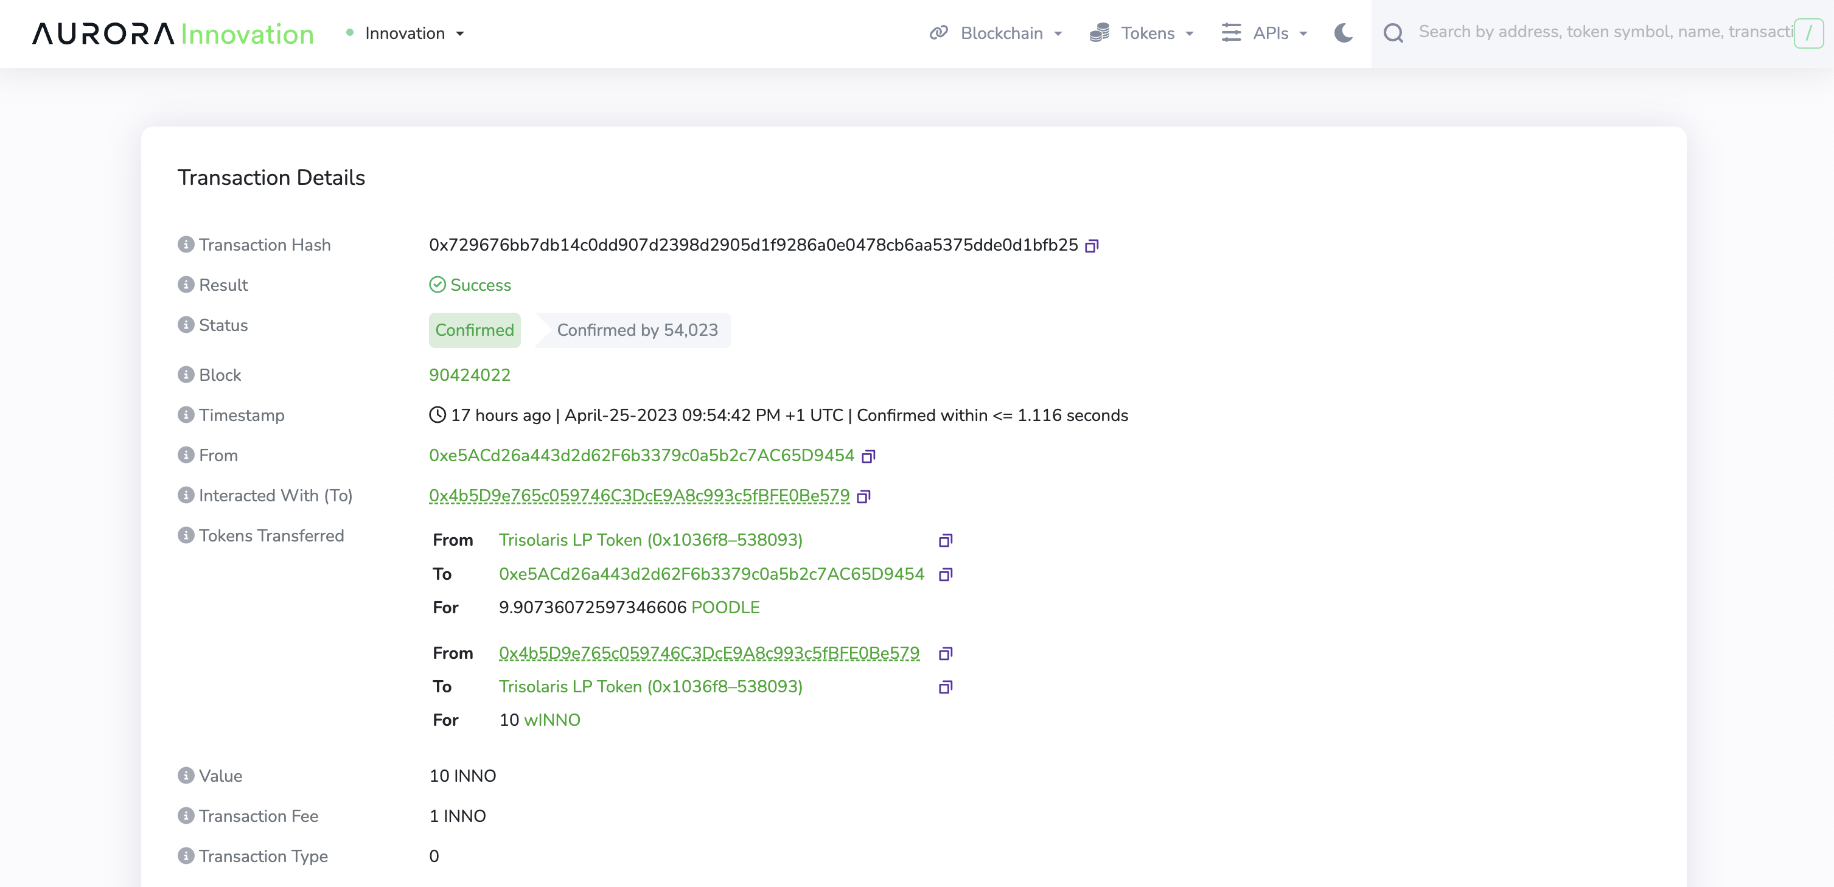Click the timestamp clock icon
This screenshot has width=1834, height=887.
coord(437,414)
